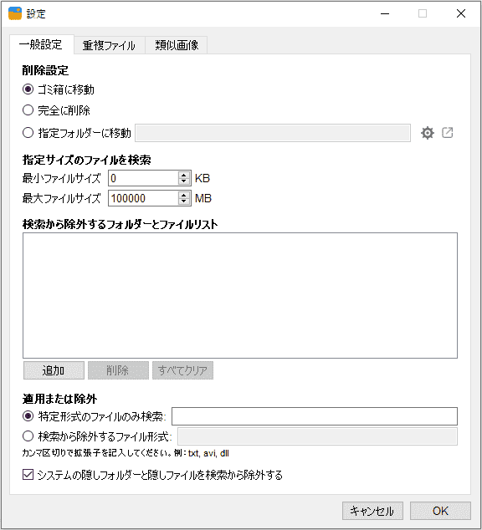Confirm settings with the OK button
Screen dimensions: 482x530
click(x=440, y=511)
